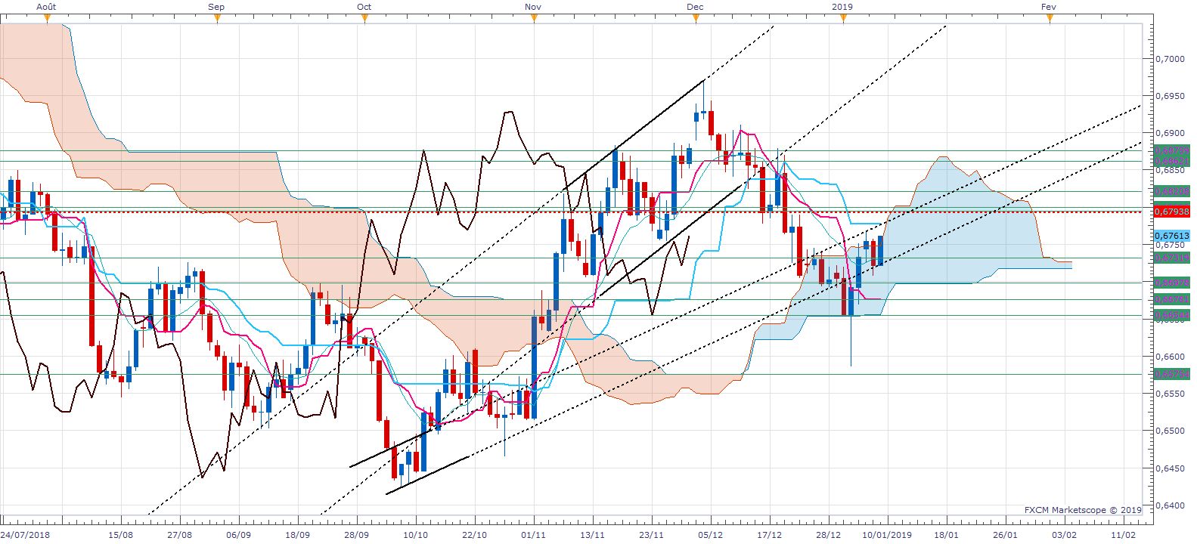Click the 10/01/2019 date axis label
The width and height of the screenshot is (1197, 544).
click(x=887, y=535)
